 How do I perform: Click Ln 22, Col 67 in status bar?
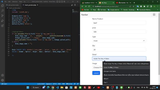41,84
